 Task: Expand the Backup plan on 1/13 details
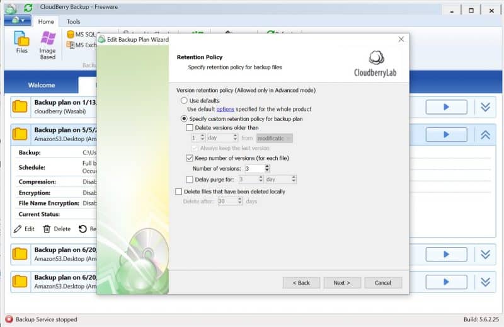click(485, 106)
